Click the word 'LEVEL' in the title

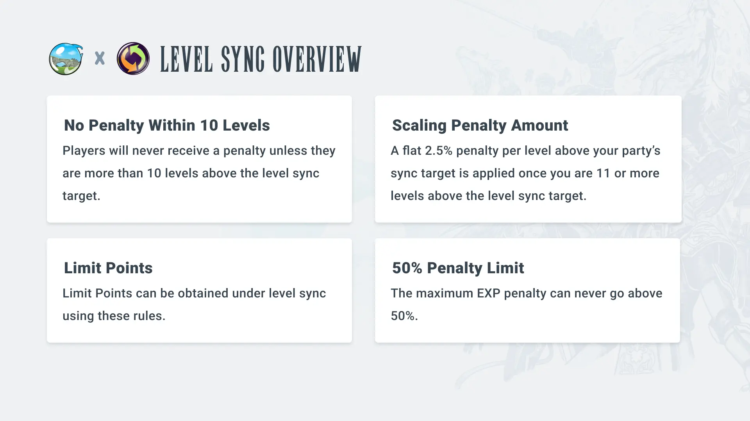tap(186, 59)
